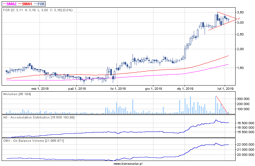Click the red trendline in volume panel
This screenshot has height=166, width=255.
pyautogui.click(x=222, y=105)
